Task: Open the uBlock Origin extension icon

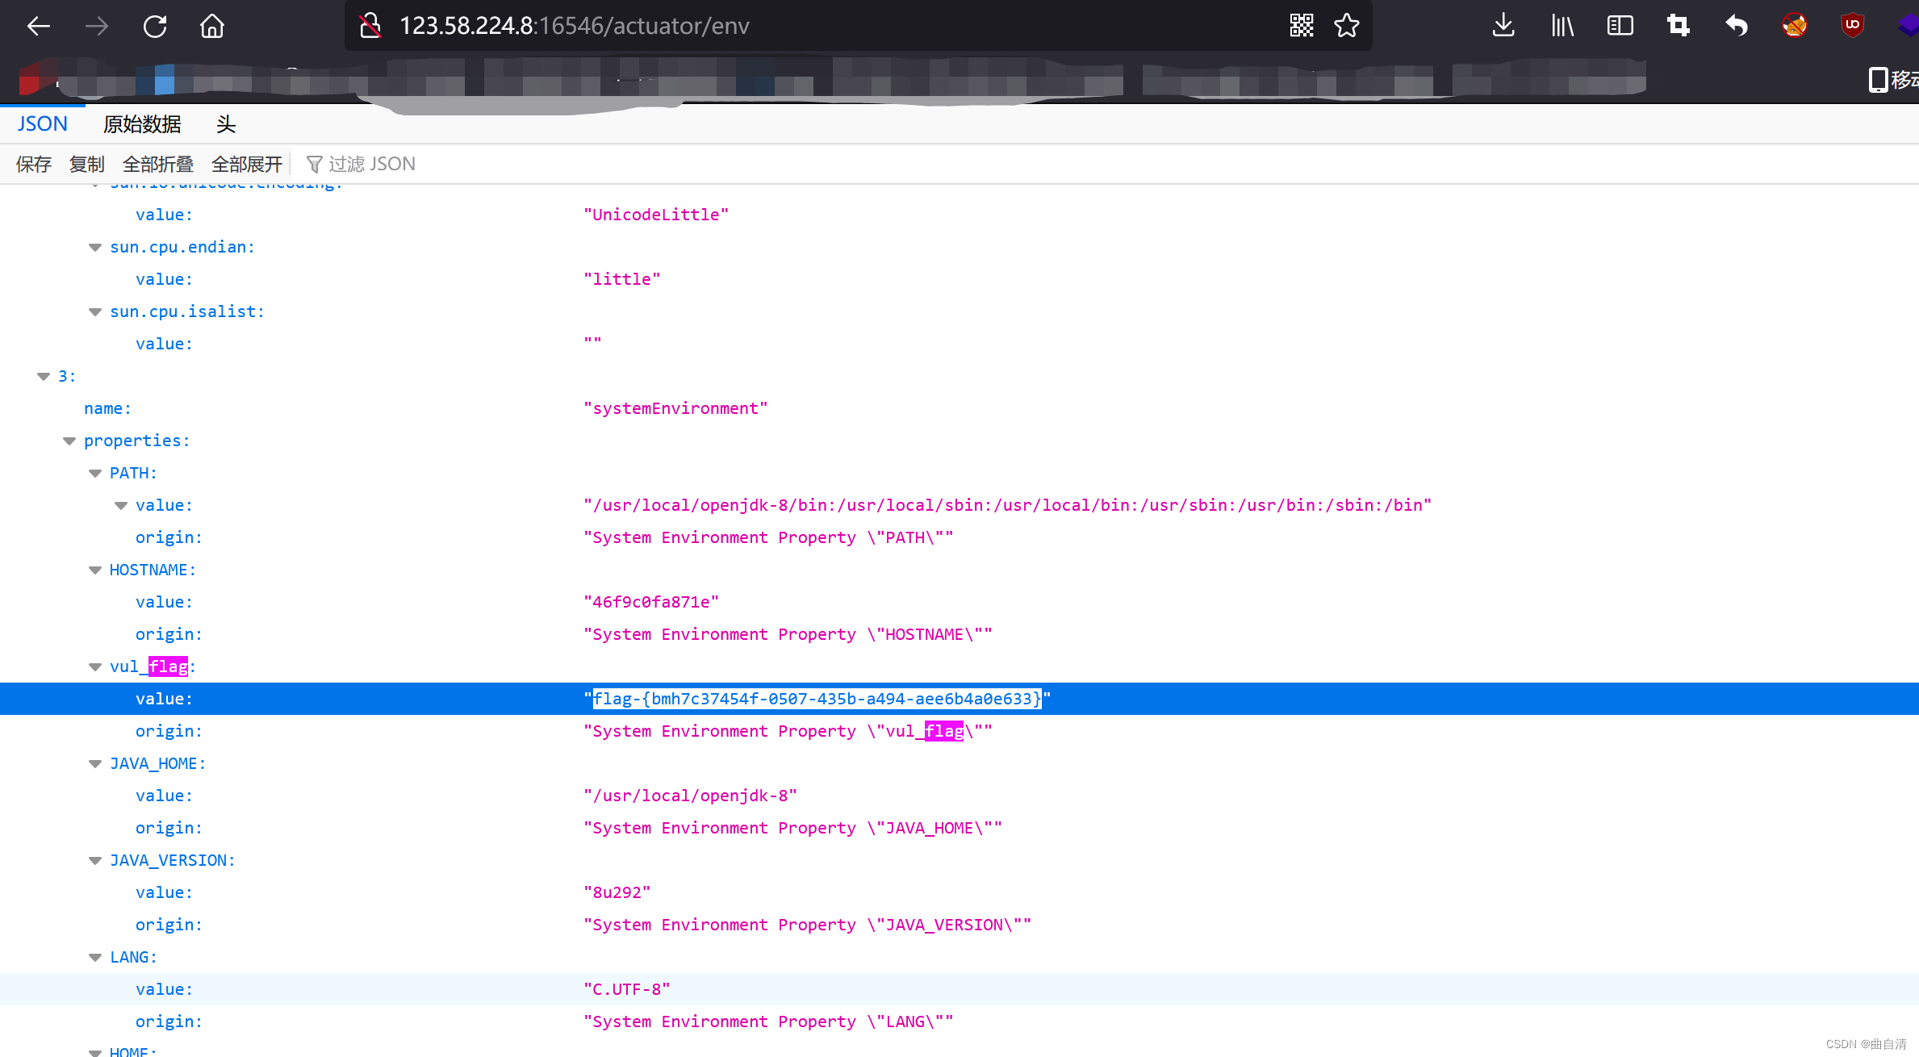Action: [1852, 26]
